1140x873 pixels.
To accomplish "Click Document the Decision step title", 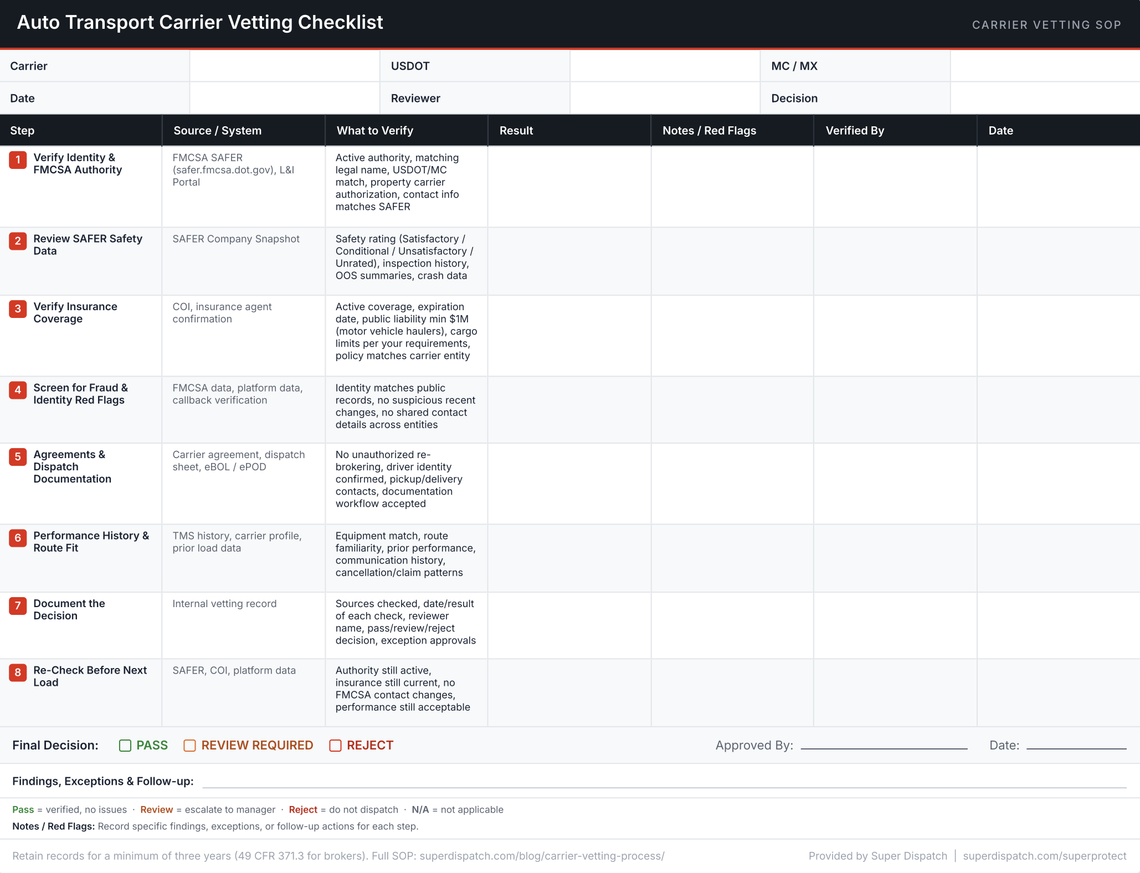I will pyautogui.click(x=69, y=610).
